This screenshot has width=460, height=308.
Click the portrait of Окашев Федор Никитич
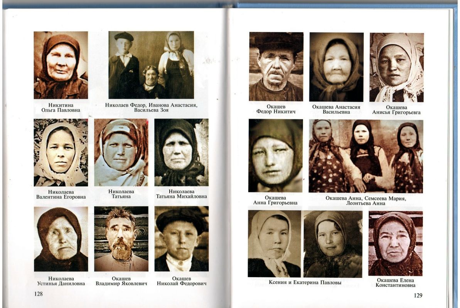[x=276, y=67]
